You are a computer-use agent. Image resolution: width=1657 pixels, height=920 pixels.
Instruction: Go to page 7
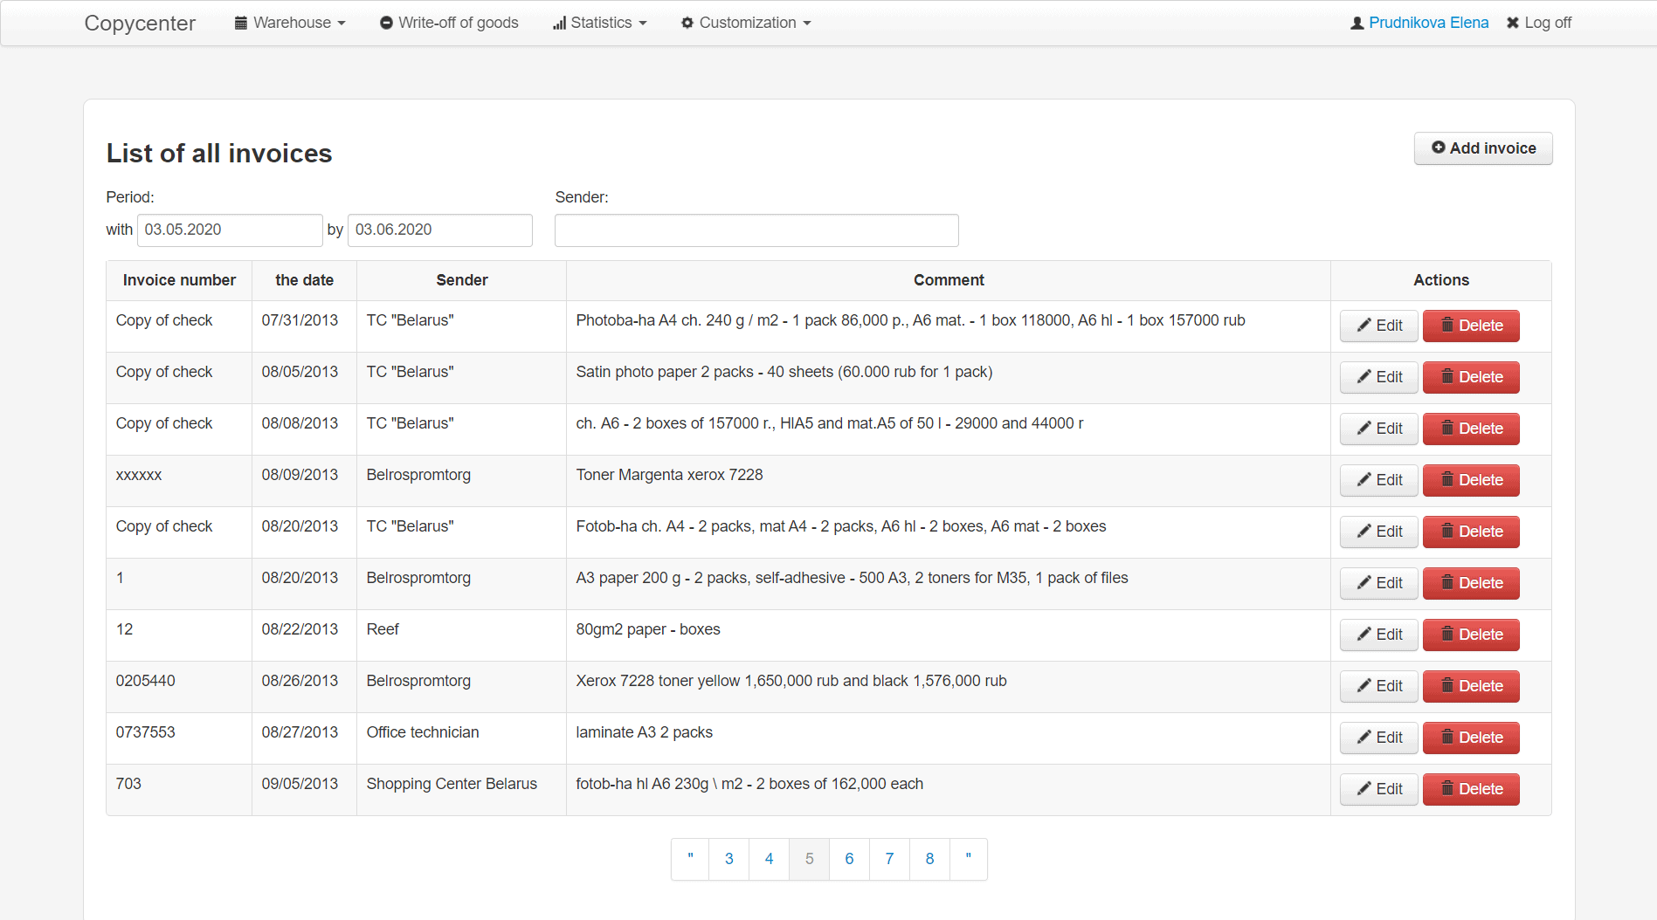(x=890, y=860)
